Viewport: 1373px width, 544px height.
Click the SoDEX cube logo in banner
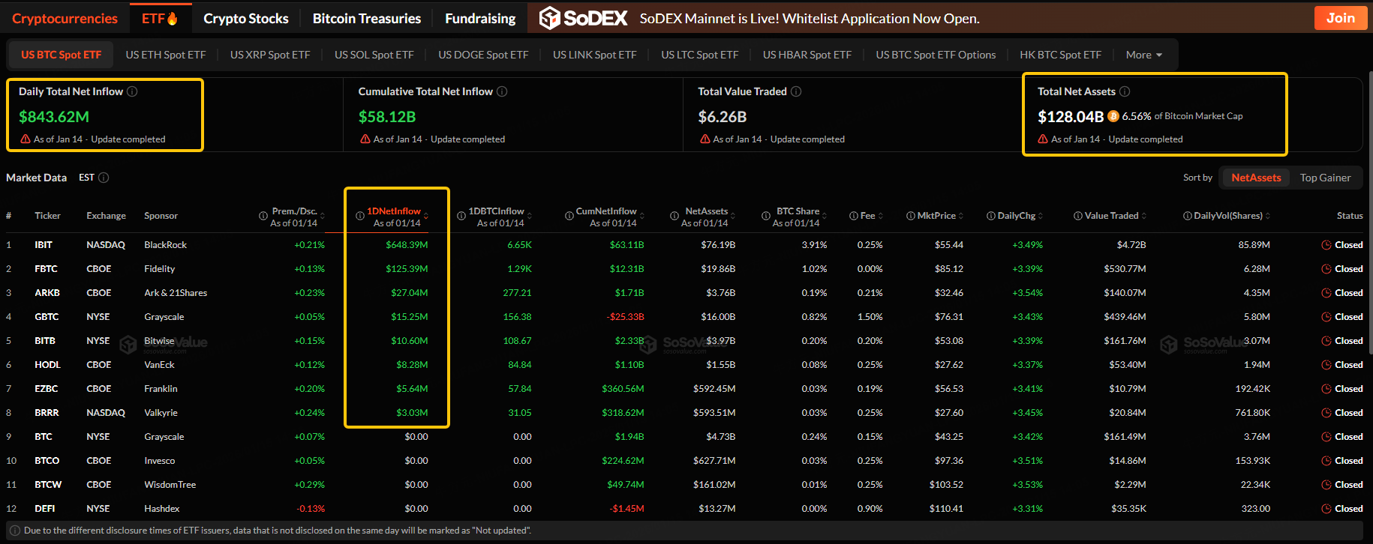[550, 18]
